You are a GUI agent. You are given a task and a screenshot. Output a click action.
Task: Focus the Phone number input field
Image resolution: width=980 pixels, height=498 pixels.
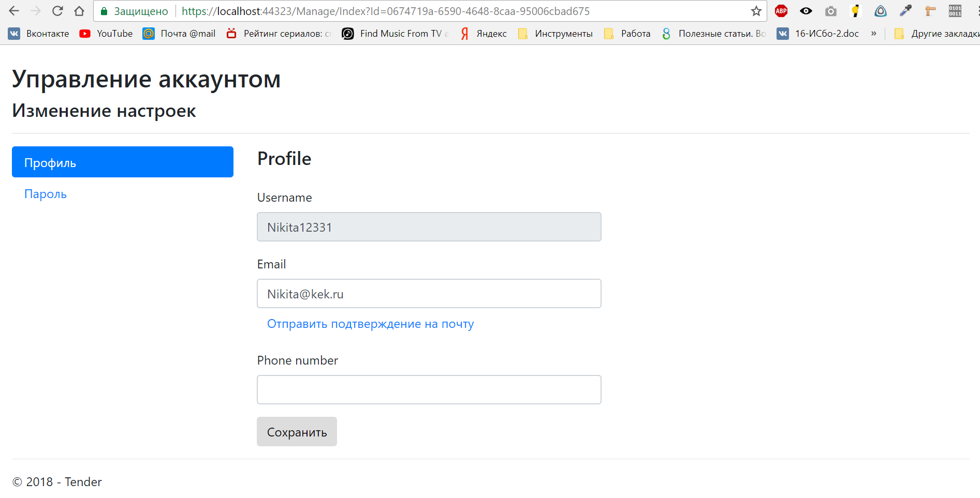[429, 389]
